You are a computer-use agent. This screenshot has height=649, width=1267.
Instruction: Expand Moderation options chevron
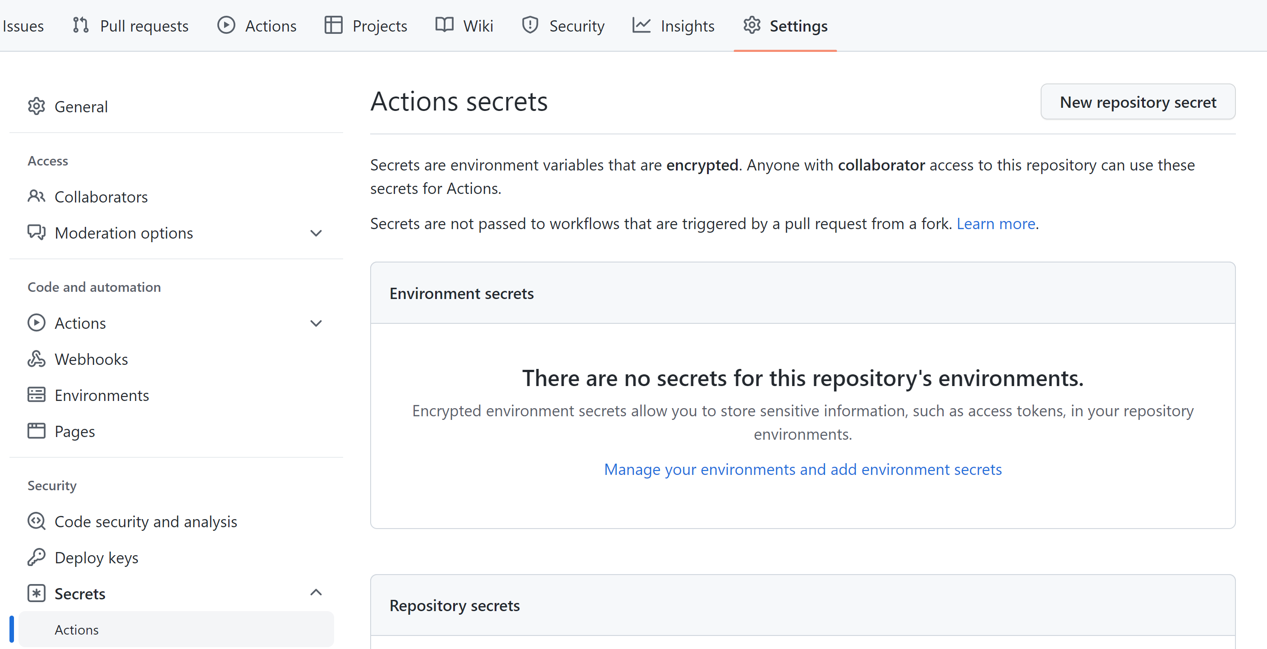click(316, 233)
